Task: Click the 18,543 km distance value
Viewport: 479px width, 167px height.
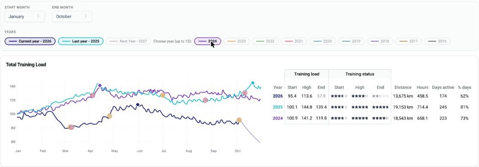Action: pos(403,118)
